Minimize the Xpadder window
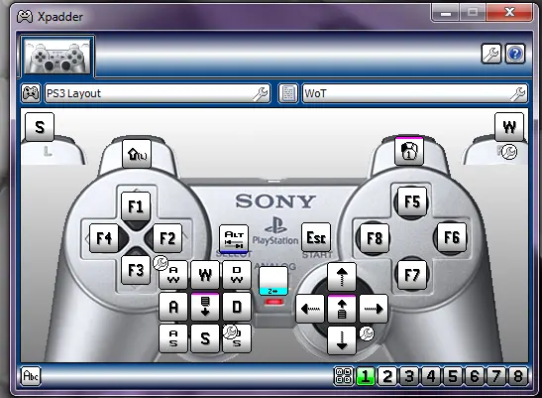The image size is (542, 398). point(445,13)
